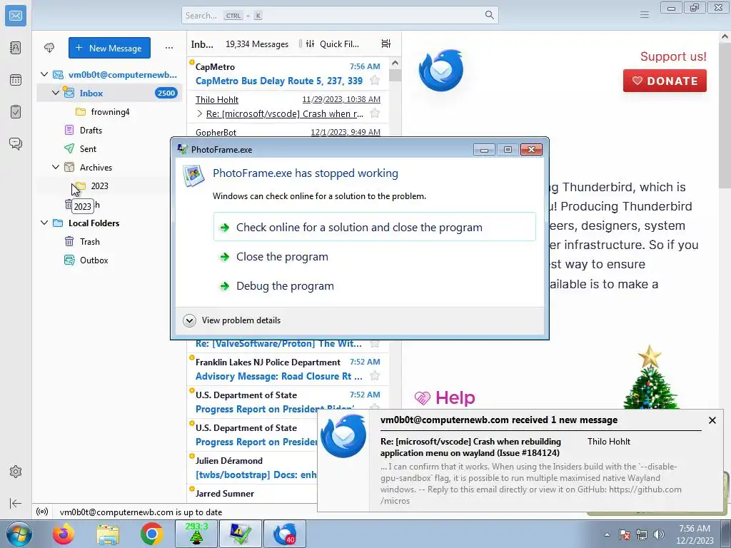Click the search magnifier icon
The image size is (731, 548).
point(489,15)
